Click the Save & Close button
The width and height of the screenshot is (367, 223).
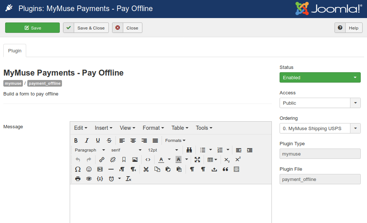pos(86,28)
